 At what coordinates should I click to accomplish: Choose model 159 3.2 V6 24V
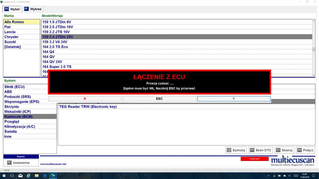coord(177,42)
